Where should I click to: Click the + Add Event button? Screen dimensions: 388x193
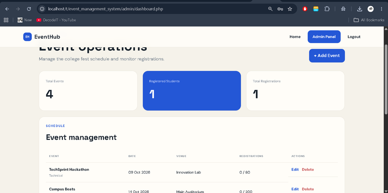[x=327, y=56]
